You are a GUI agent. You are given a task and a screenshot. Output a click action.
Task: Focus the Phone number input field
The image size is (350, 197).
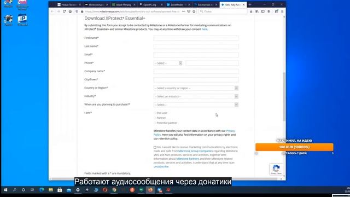[x=212, y=63]
